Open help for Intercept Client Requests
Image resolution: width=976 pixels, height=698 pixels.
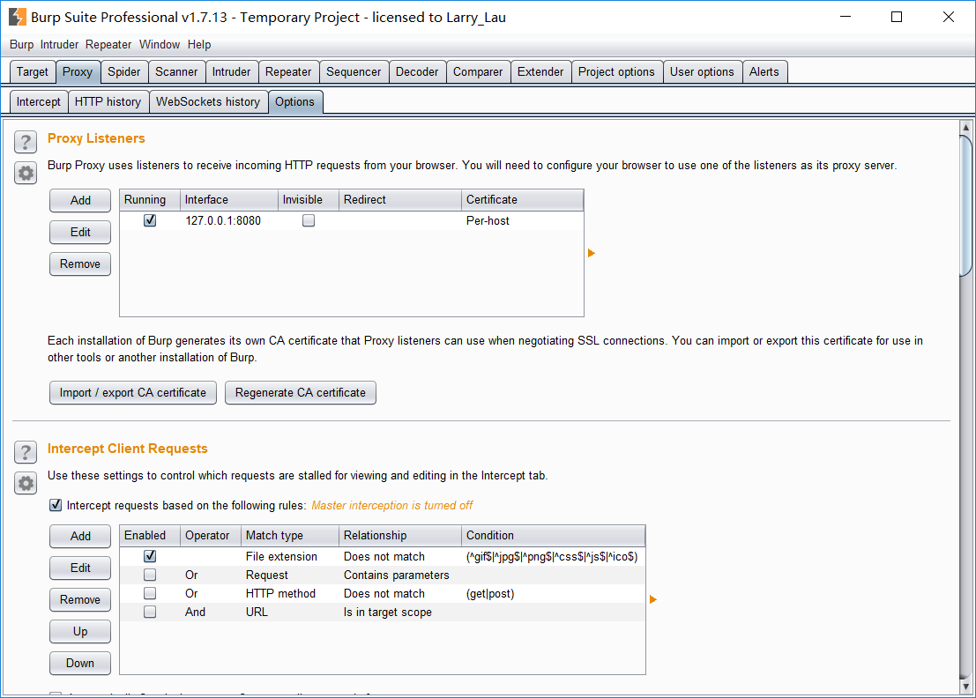pos(26,452)
